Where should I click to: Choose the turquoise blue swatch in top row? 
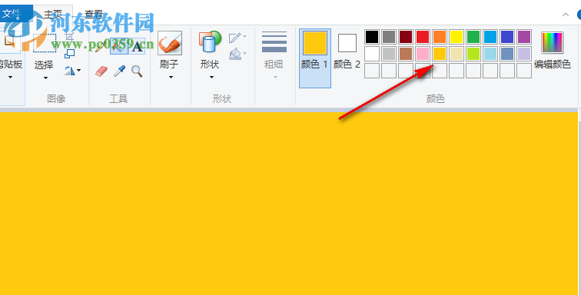tap(490, 37)
